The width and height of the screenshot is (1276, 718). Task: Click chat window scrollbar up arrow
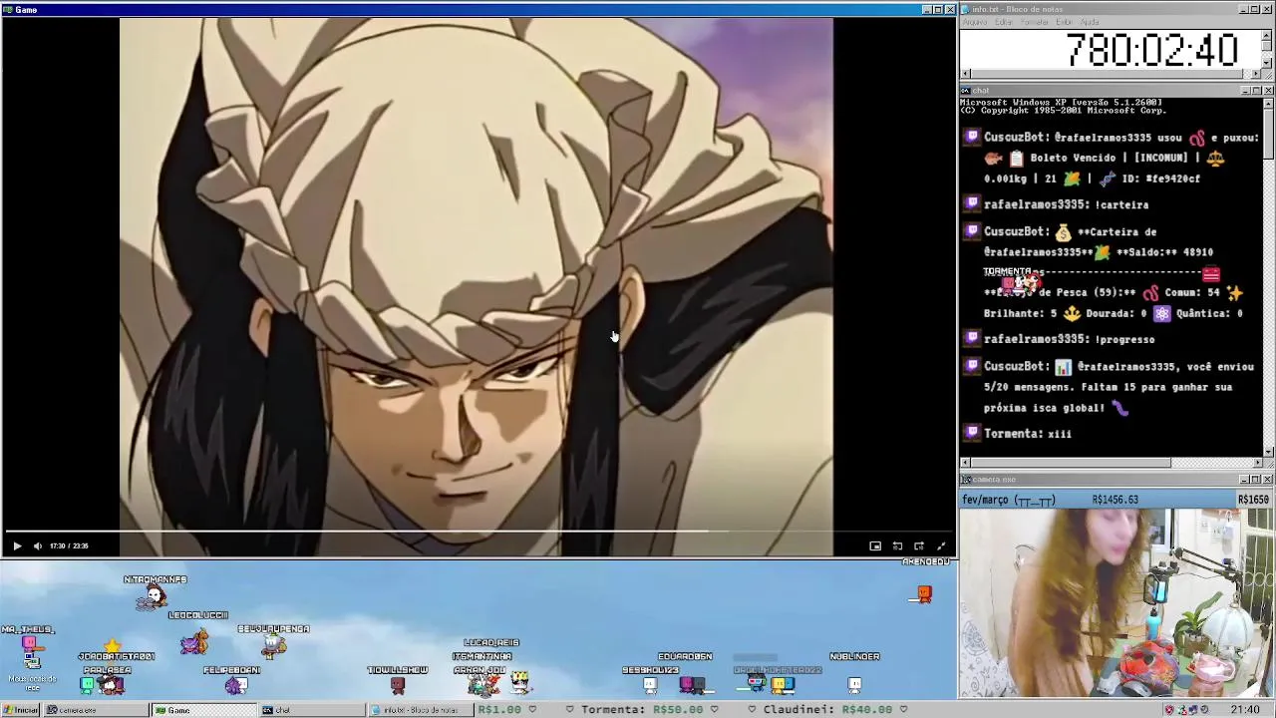coord(1267,103)
